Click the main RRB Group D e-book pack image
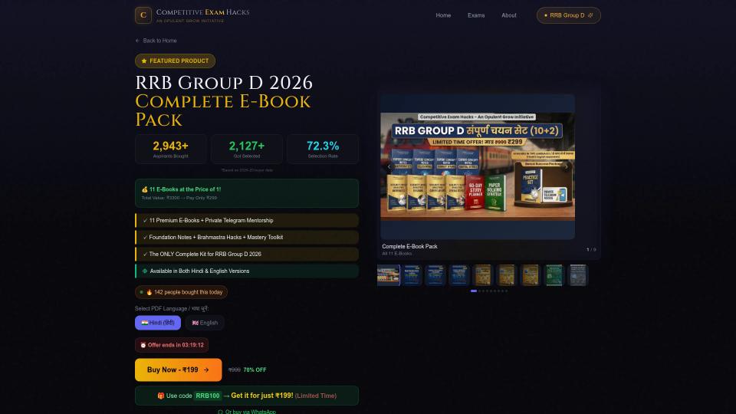This screenshot has height=414, width=736. click(x=478, y=166)
